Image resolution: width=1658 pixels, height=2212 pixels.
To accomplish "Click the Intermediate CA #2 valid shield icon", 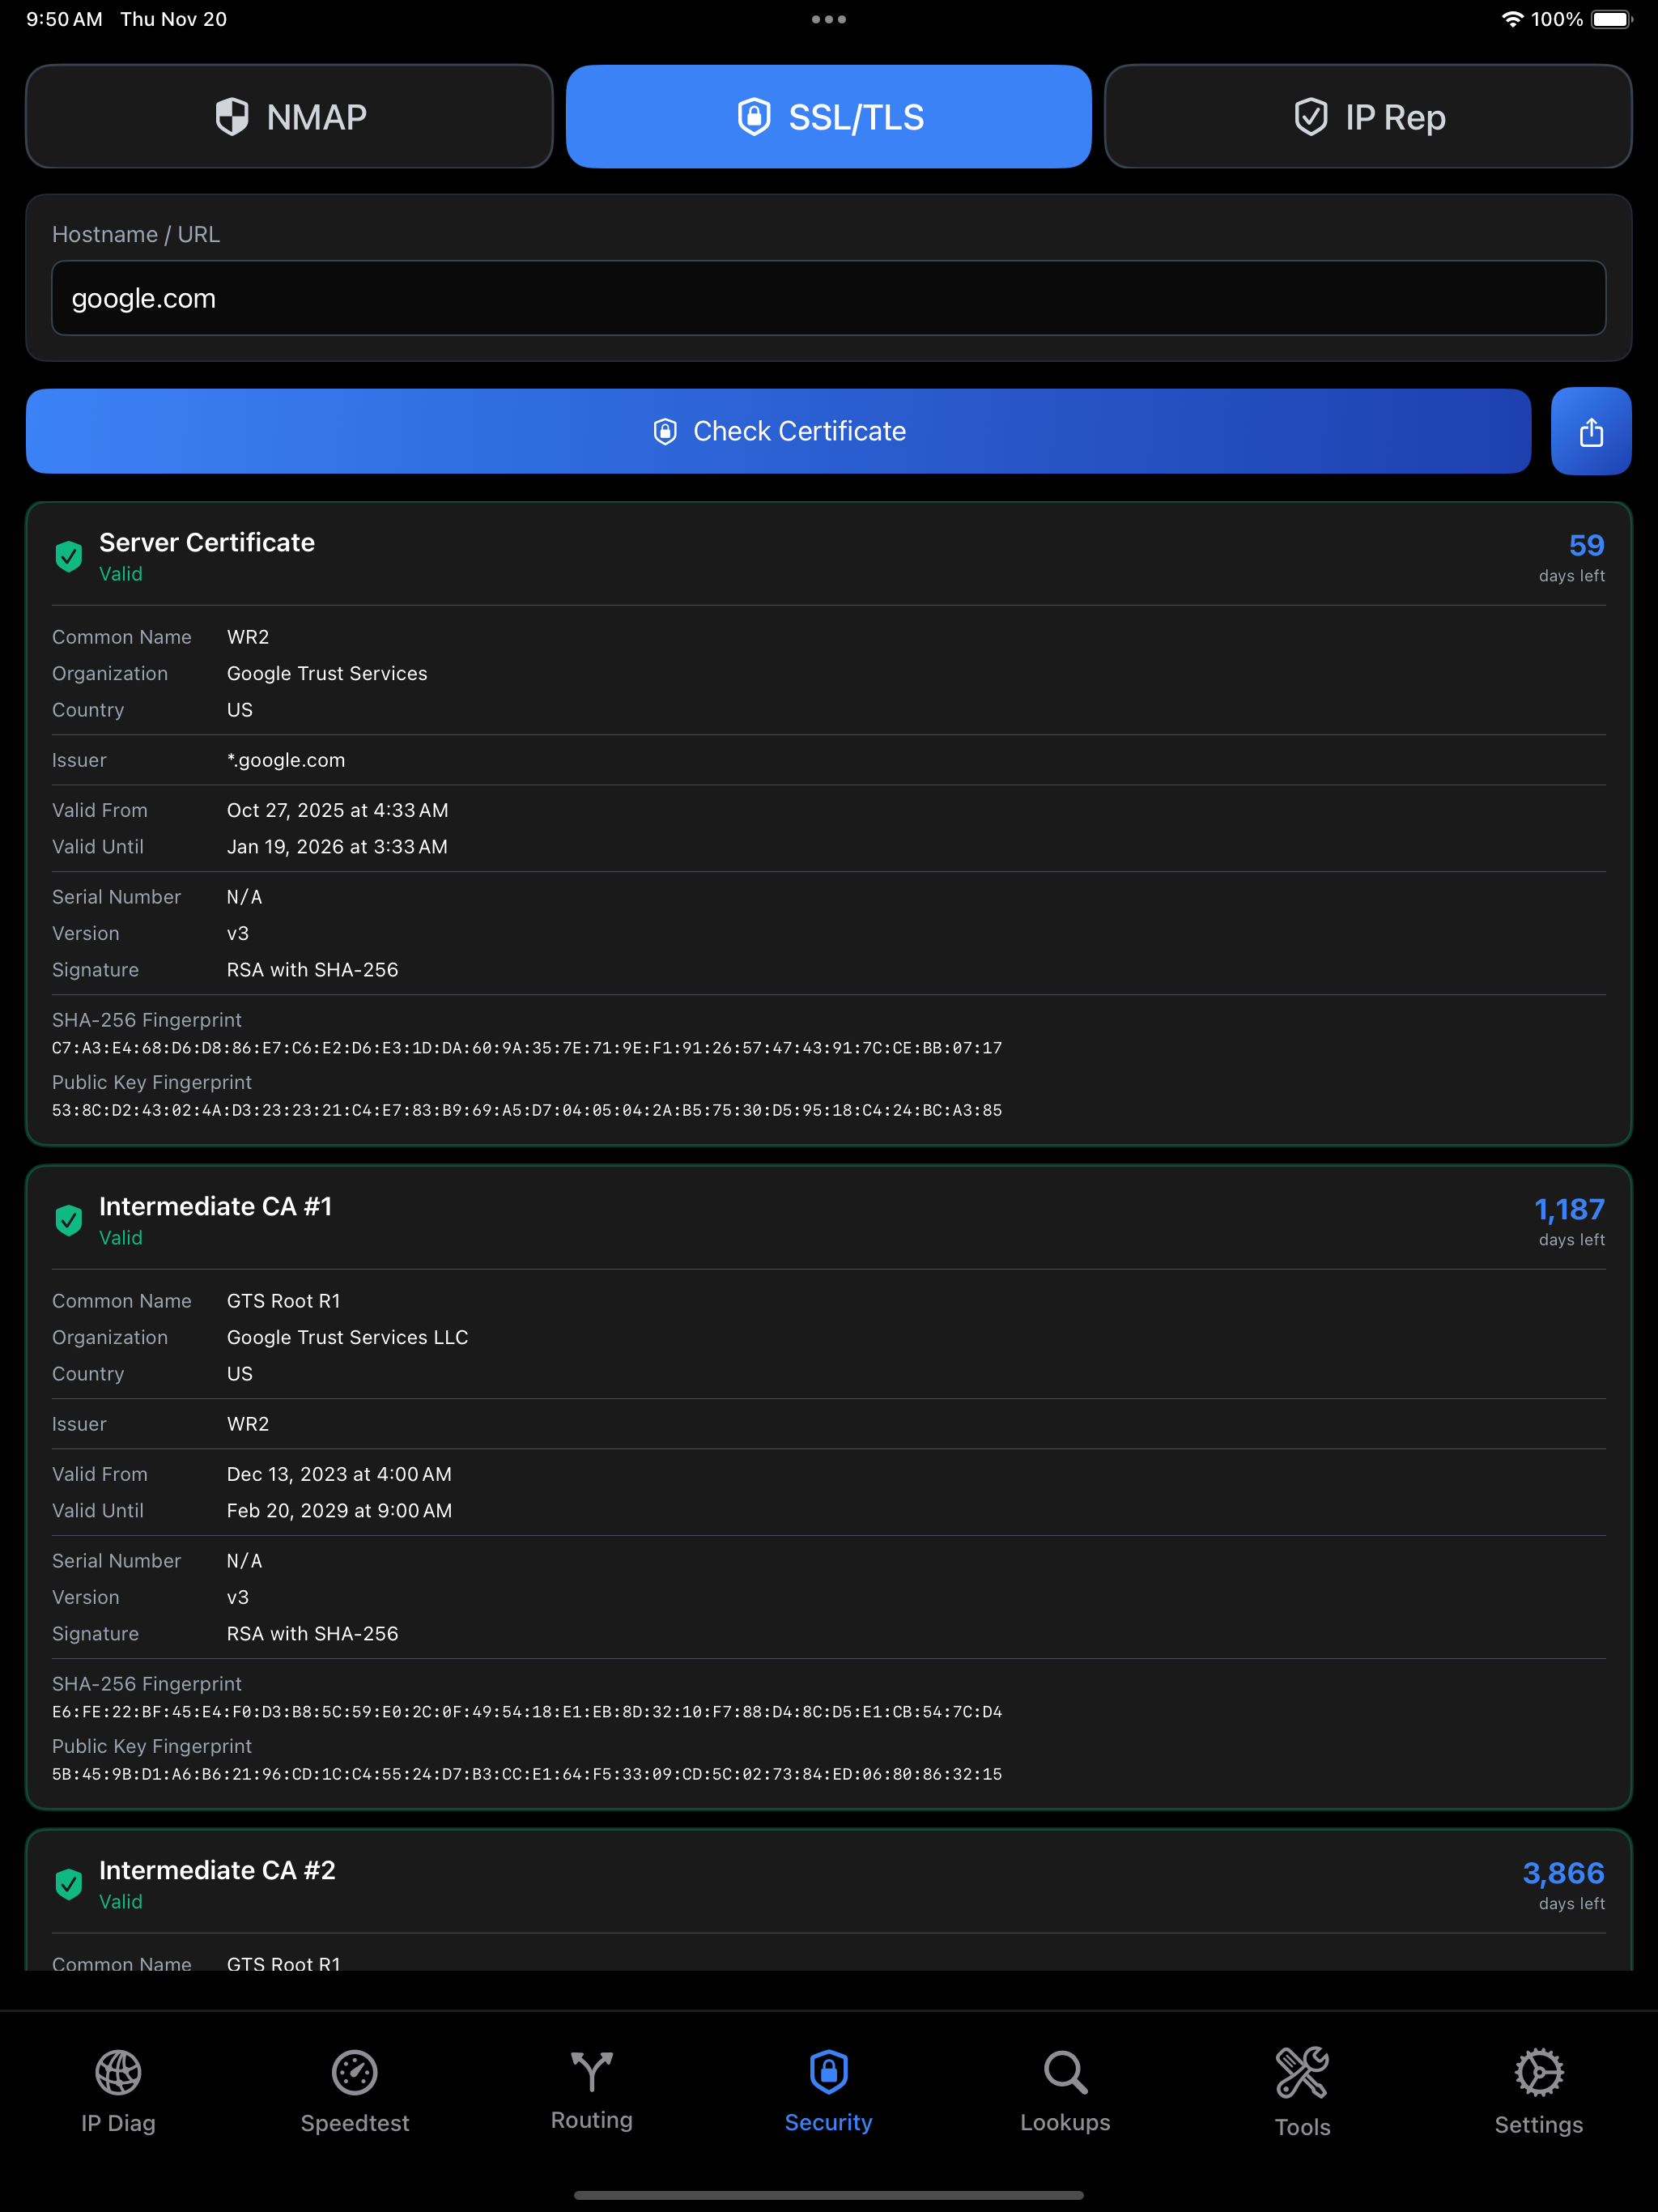I will [69, 1884].
